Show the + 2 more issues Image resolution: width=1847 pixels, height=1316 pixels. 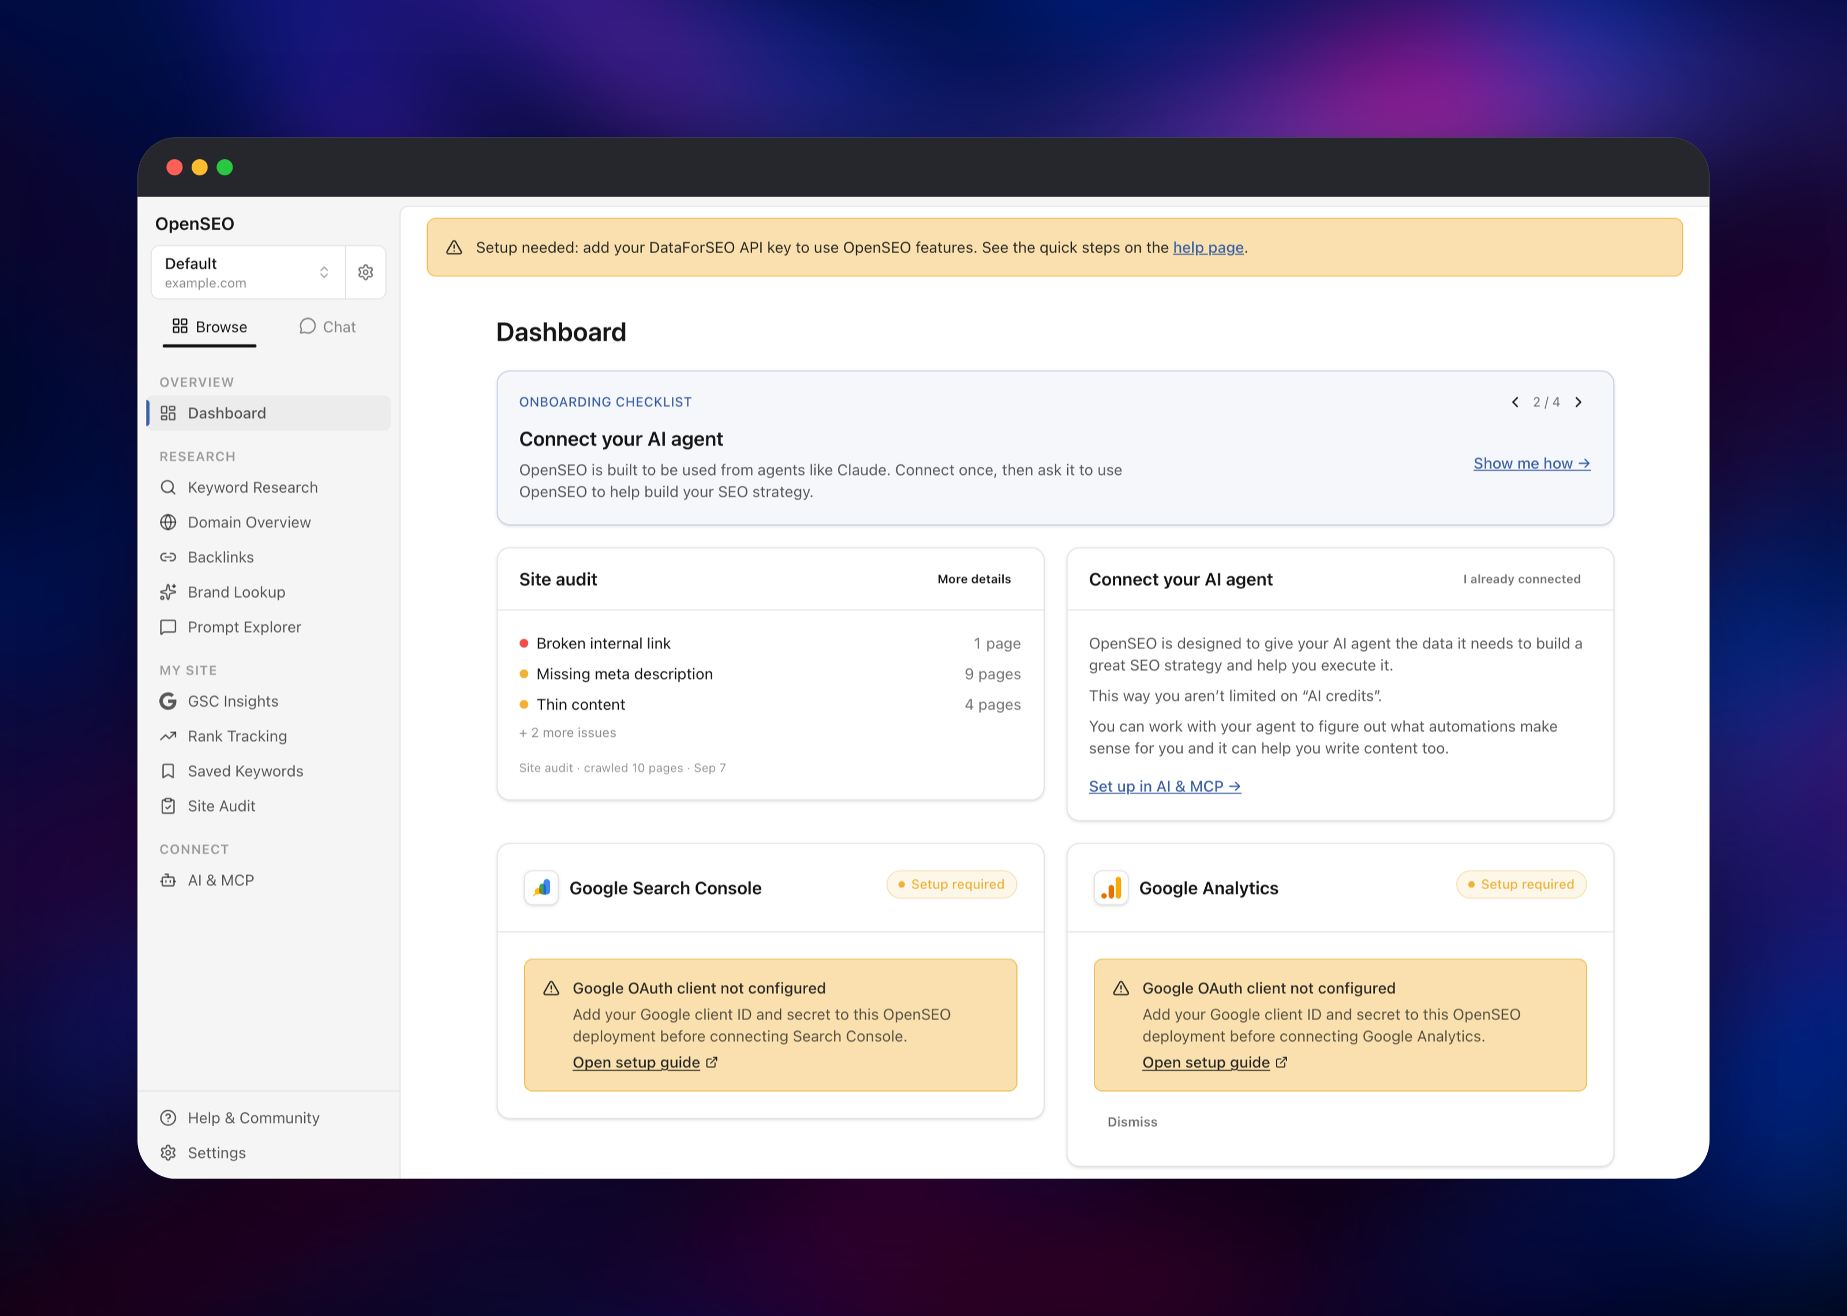tap(567, 733)
